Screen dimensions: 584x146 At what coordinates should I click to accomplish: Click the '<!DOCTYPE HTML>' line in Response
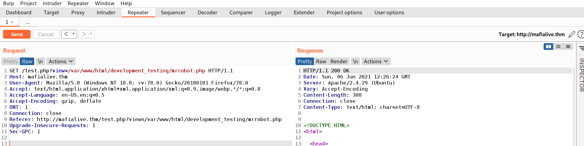click(326, 125)
